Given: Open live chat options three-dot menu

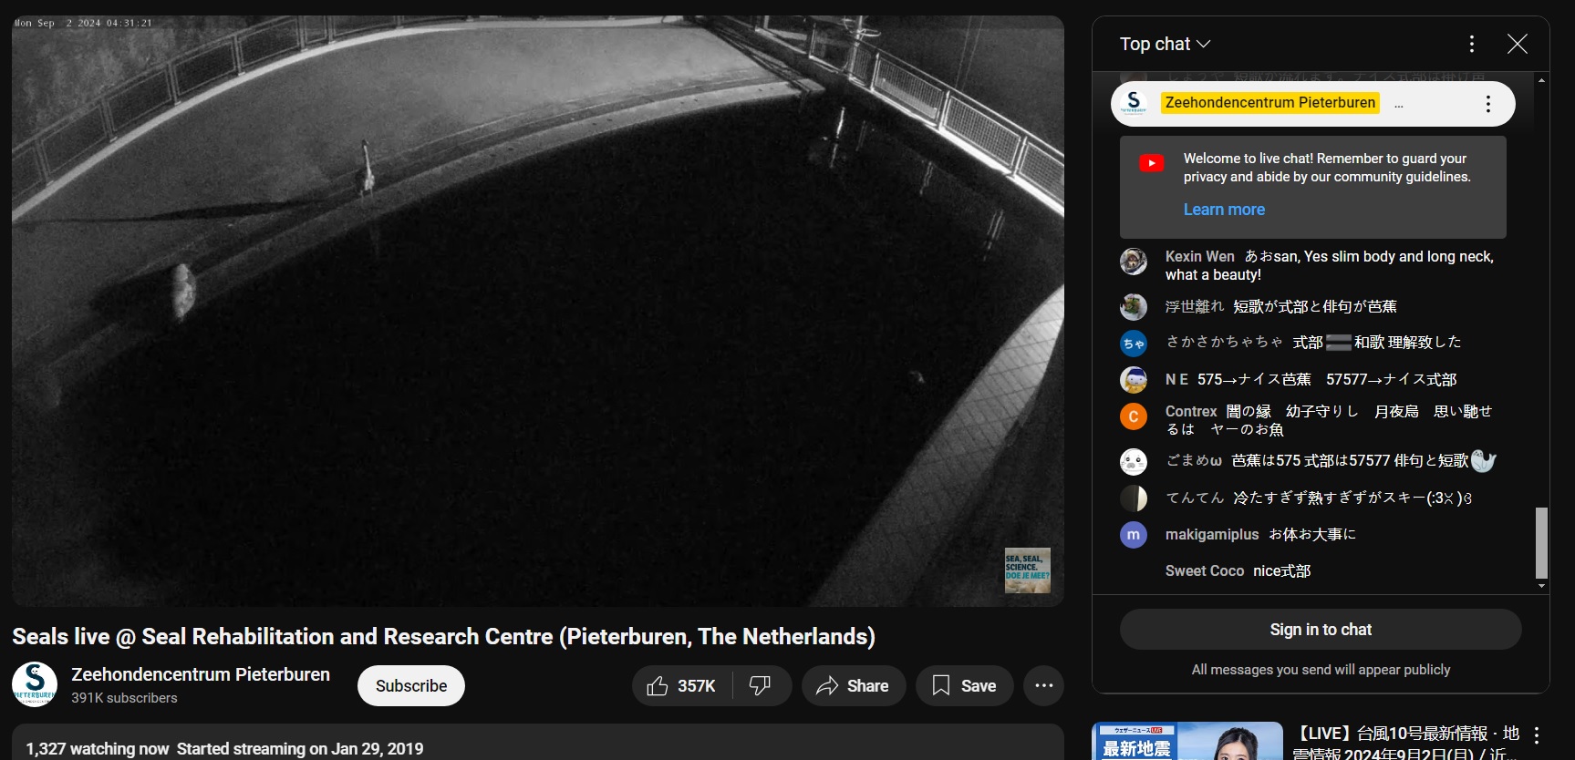Looking at the screenshot, I should click(x=1471, y=44).
